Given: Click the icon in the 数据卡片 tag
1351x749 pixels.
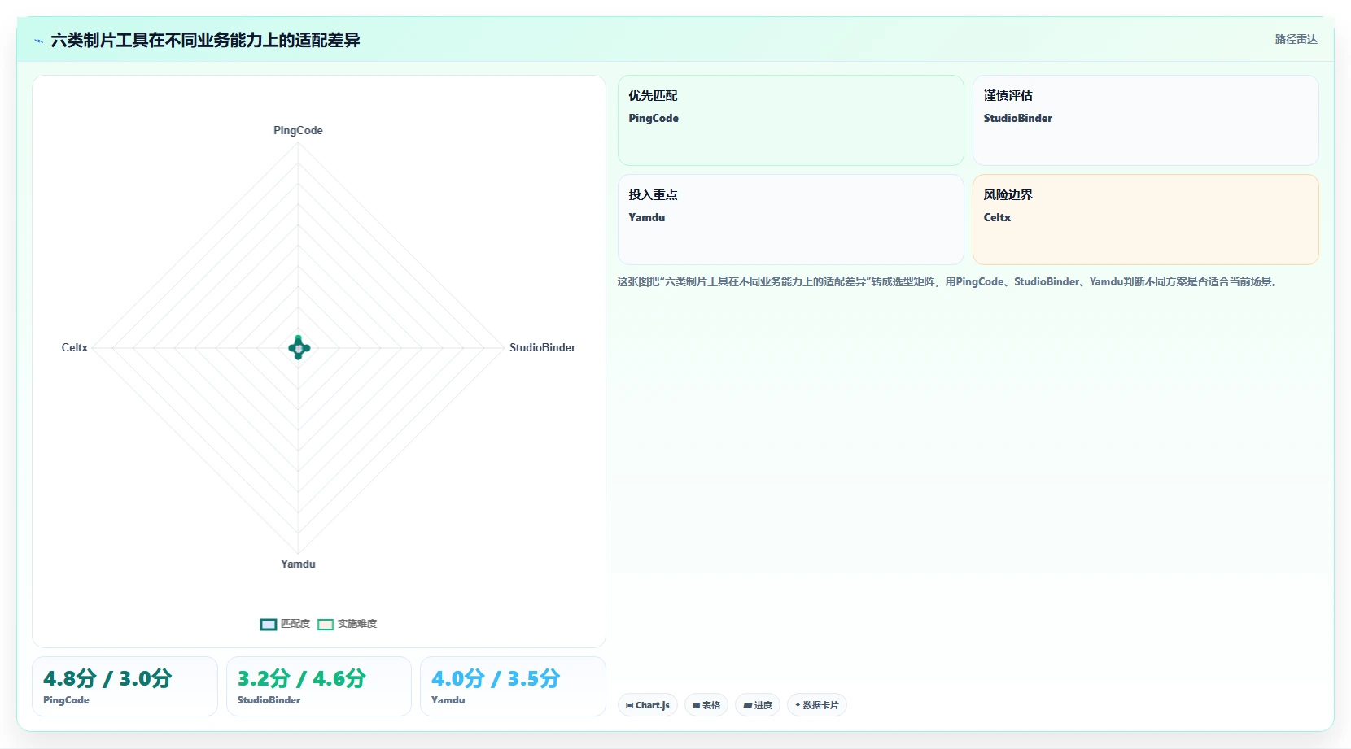Looking at the screenshot, I should pyautogui.click(x=798, y=705).
